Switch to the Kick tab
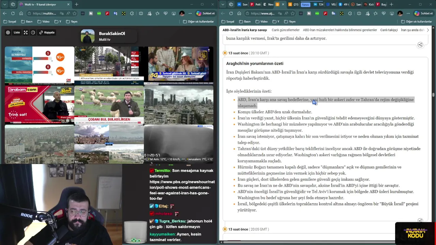The image size is (436, 245). 369,4
